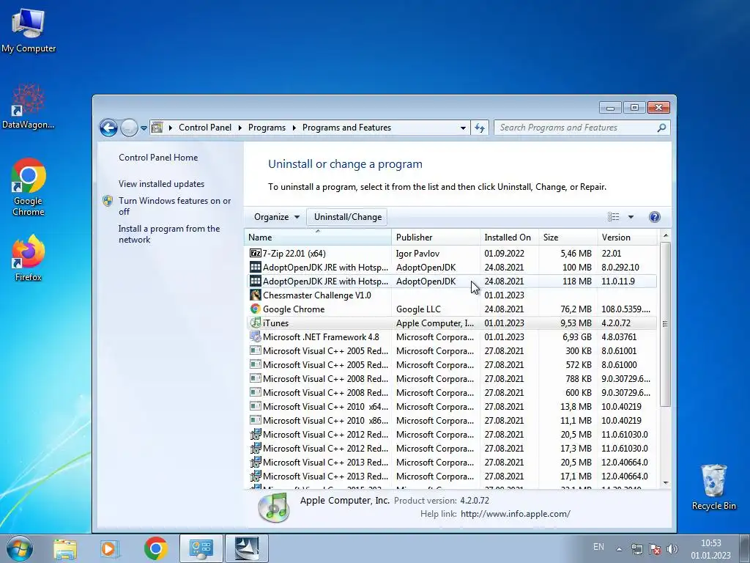Click the network tray icon
750x563 pixels.
click(636, 548)
